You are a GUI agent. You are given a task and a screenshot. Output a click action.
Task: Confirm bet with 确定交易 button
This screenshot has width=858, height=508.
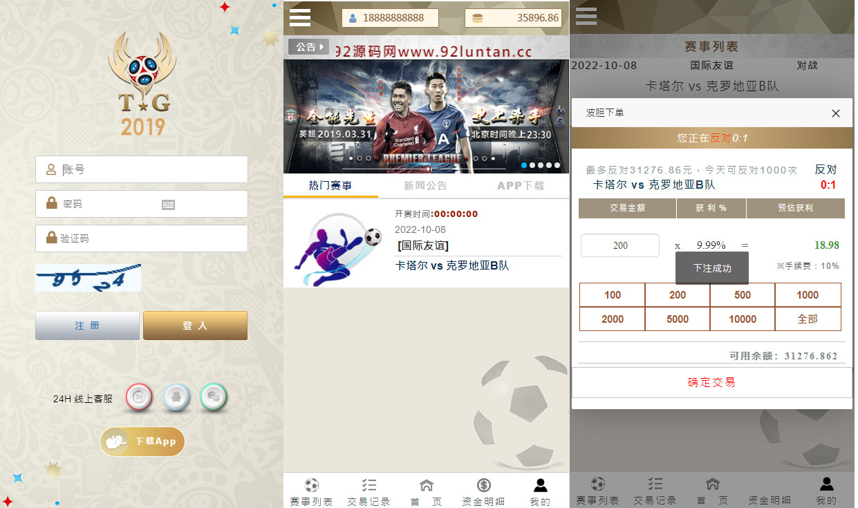pyautogui.click(x=711, y=382)
